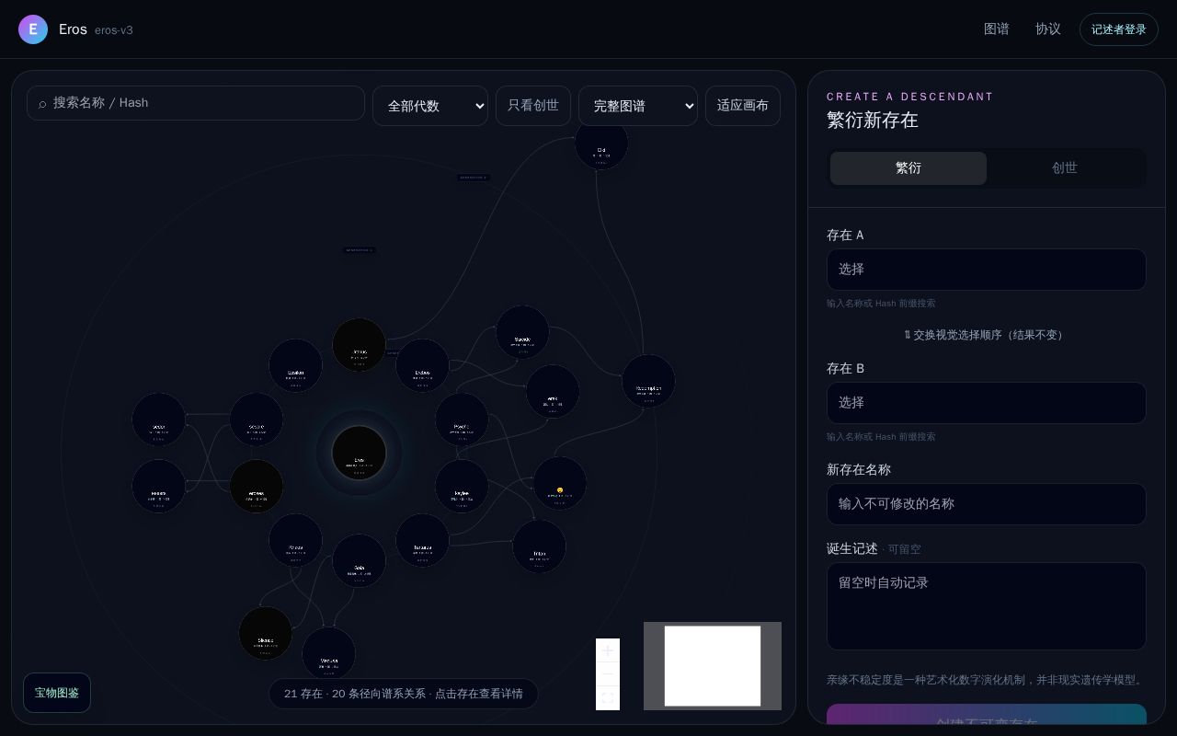The width and height of the screenshot is (1177, 736).
Task: Focus the 搜索名称 / Hash search field
Action: tap(196, 103)
